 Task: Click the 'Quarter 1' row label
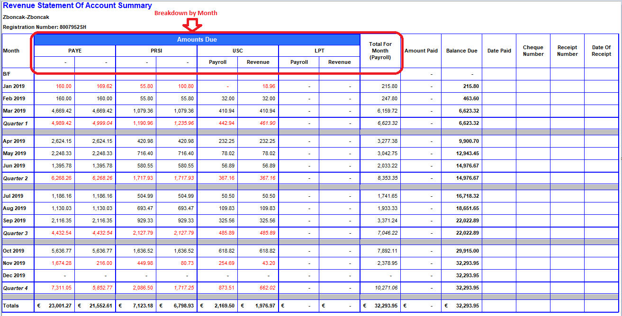(15, 123)
